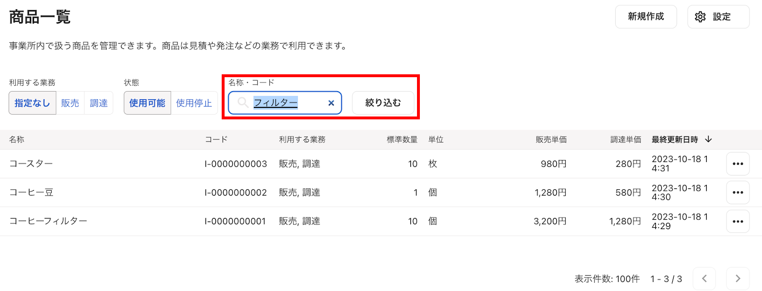The image size is (762, 291).
Task: Clear the filter text with X icon
Action: point(331,103)
